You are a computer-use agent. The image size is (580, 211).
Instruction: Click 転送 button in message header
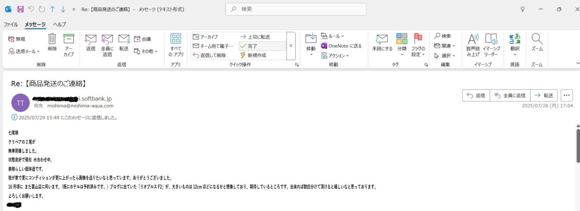point(544,95)
